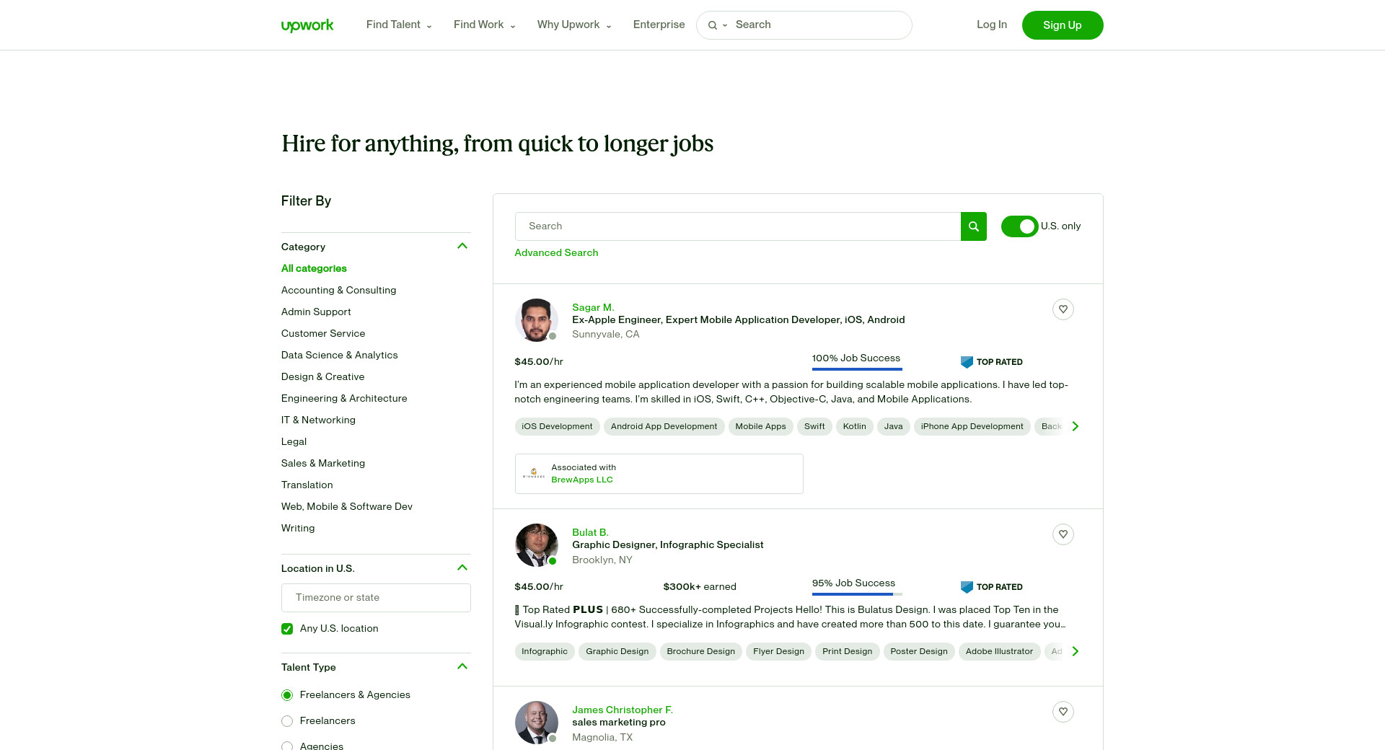This screenshot has height=750, width=1385.
Task: Go to the Enterprise page
Action: (x=659, y=25)
